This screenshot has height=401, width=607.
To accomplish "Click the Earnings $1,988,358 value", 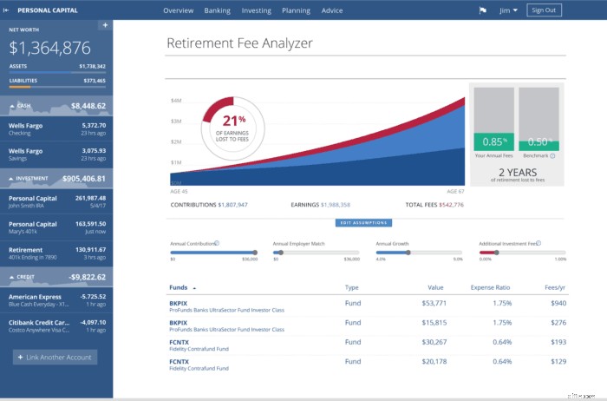I will [x=336, y=205].
